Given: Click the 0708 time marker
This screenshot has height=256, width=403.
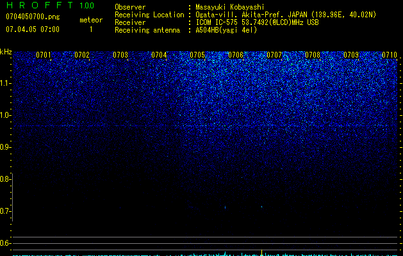Looking at the screenshot, I should [313, 55].
